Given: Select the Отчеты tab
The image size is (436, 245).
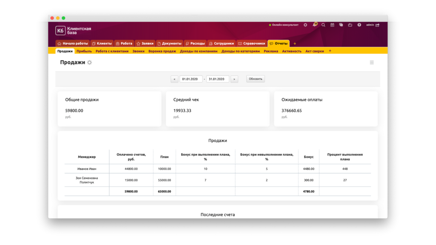Looking at the screenshot, I should (x=279, y=44).
